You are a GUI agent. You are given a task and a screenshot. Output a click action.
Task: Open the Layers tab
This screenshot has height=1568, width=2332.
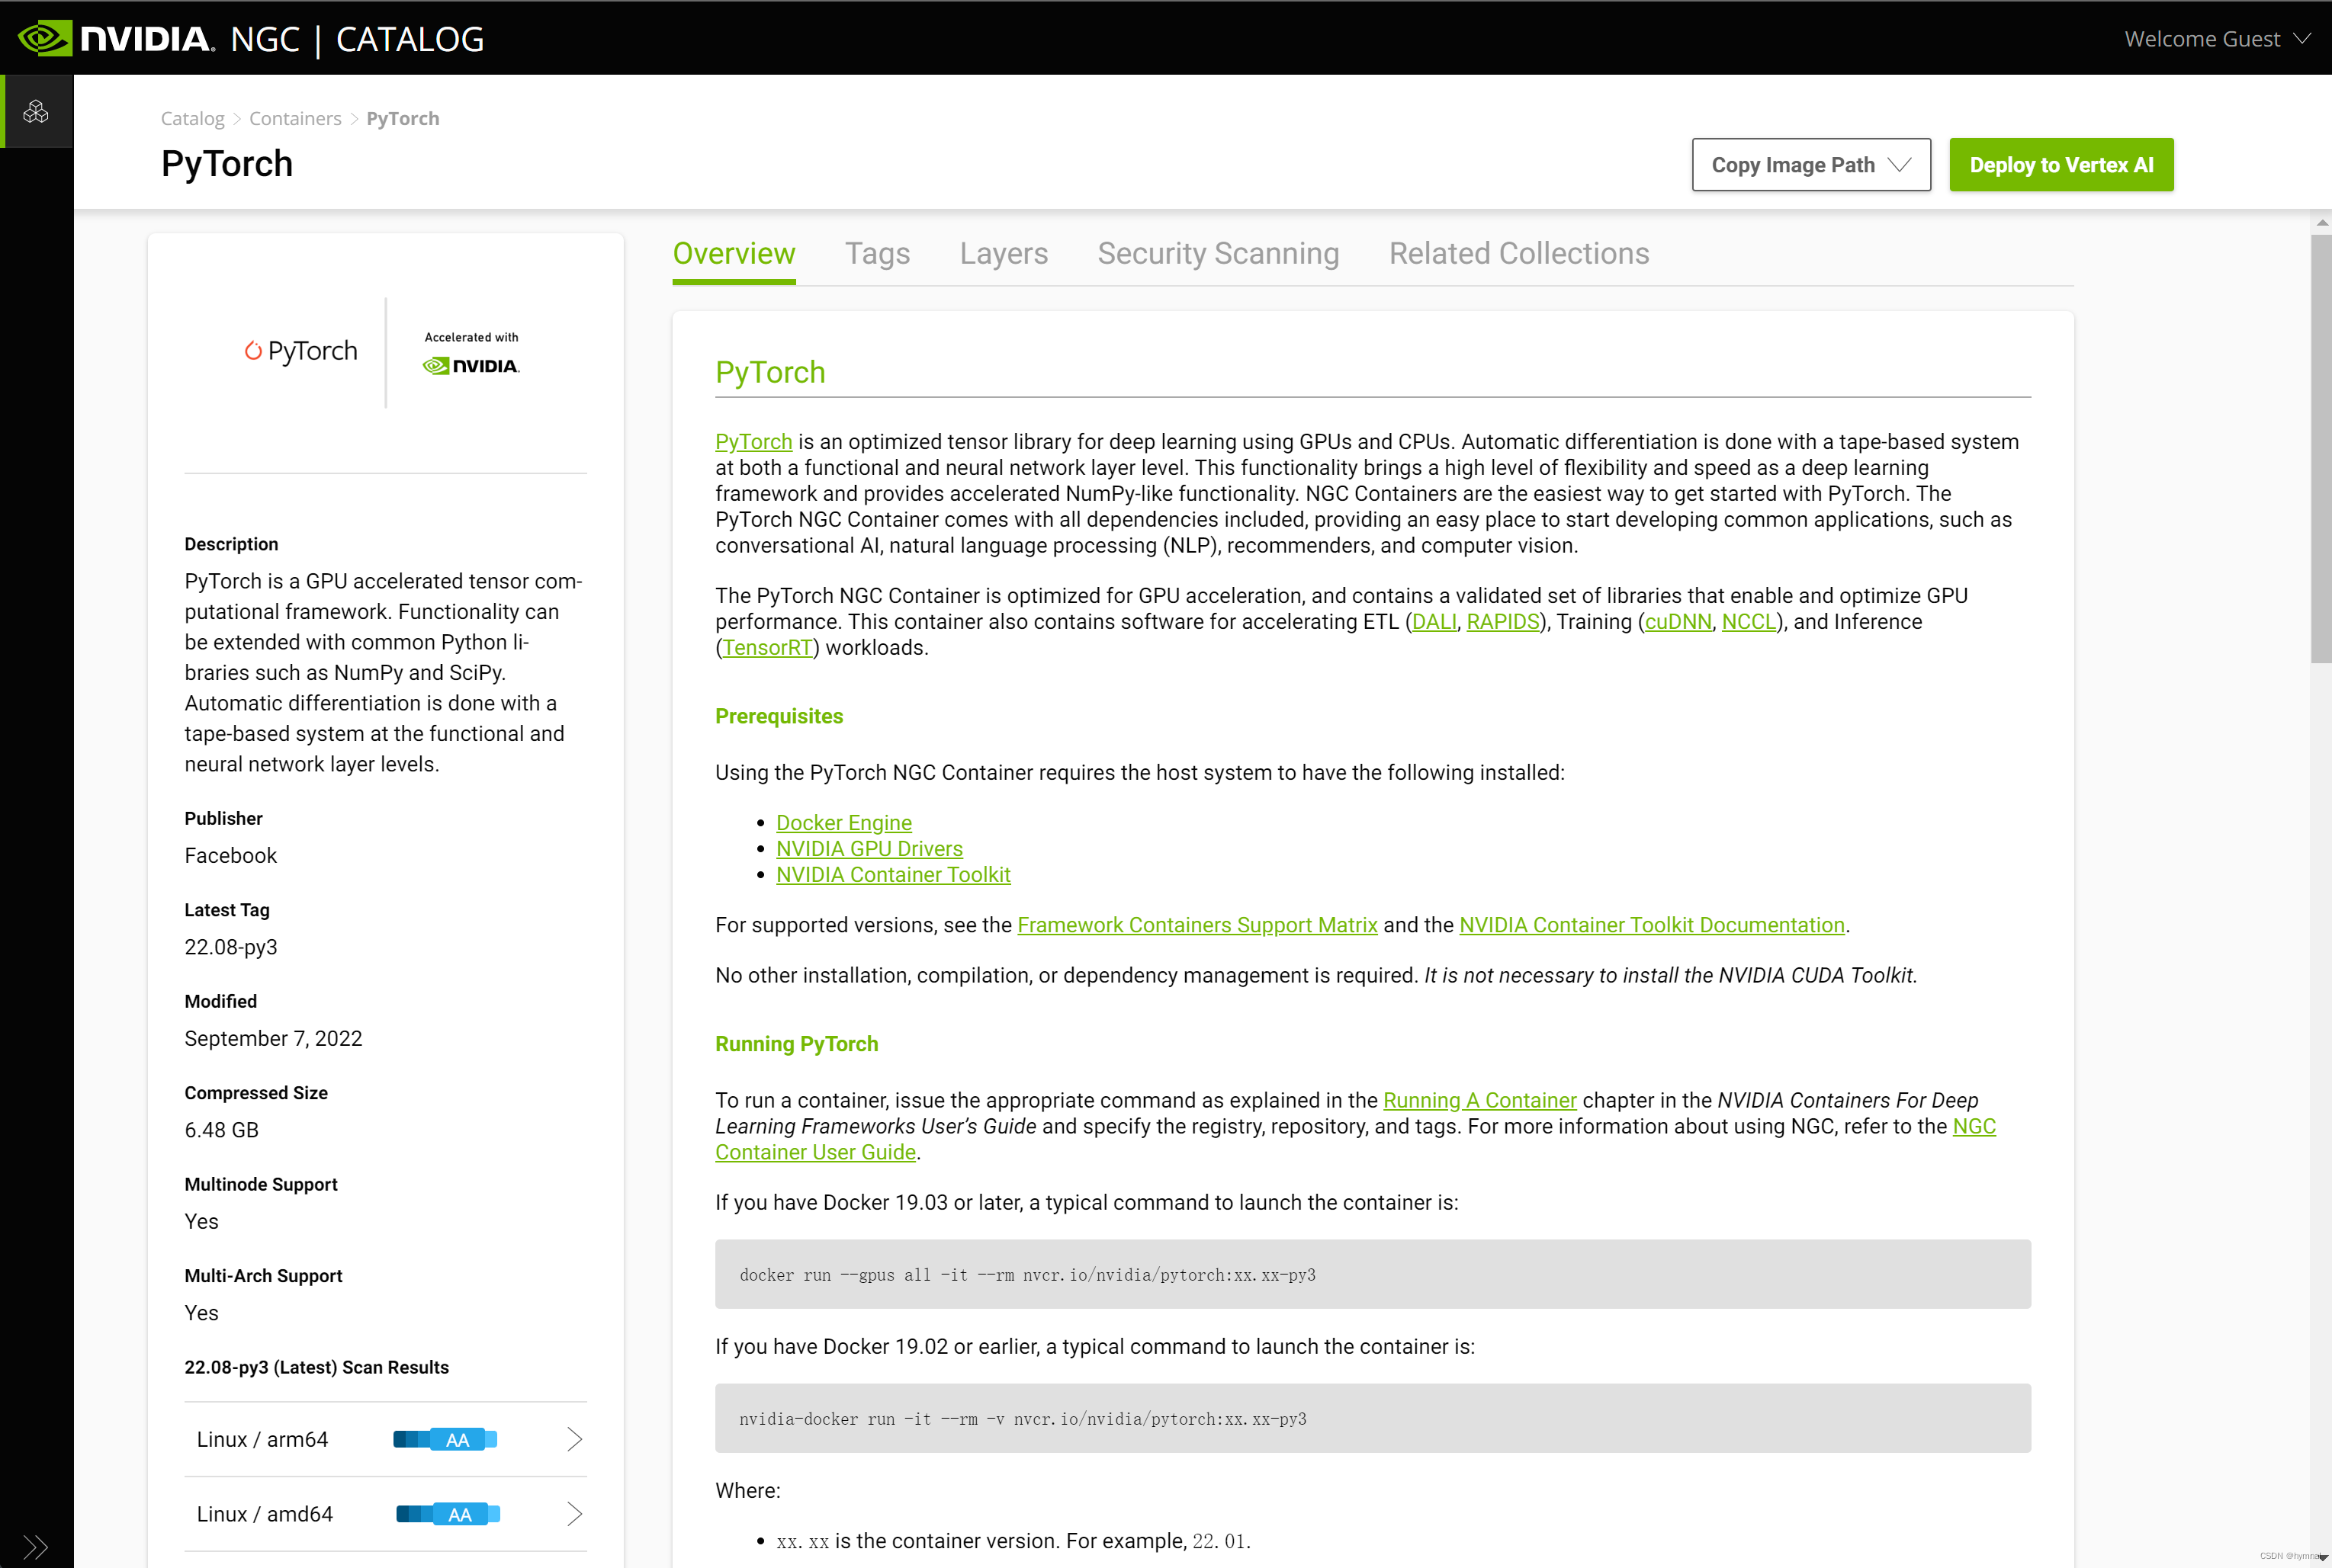point(1004,254)
